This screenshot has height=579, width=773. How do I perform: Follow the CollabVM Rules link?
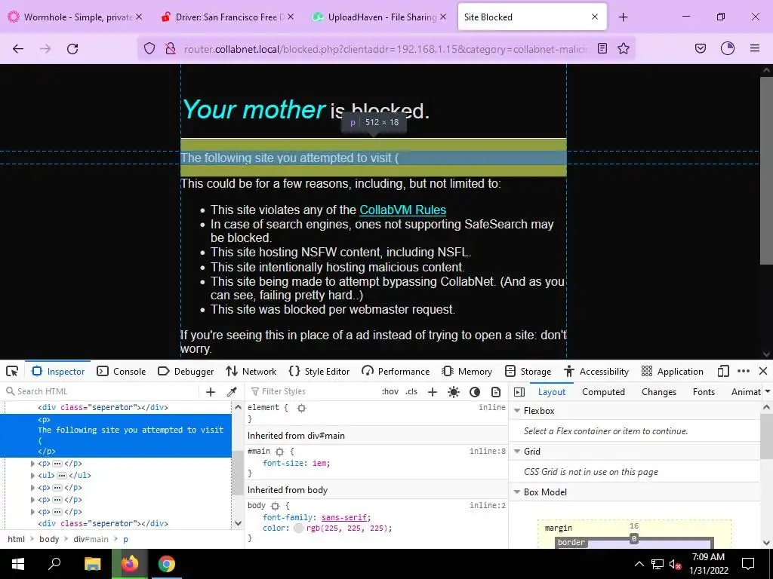403,210
